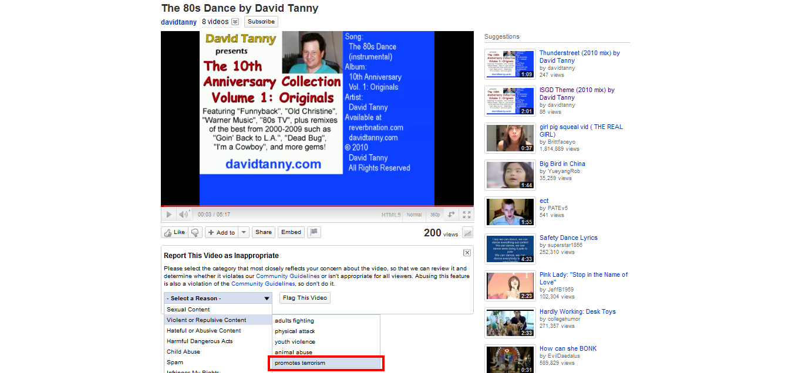Click the 8 videos text
This screenshot has height=373, width=792.
[215, 22]
